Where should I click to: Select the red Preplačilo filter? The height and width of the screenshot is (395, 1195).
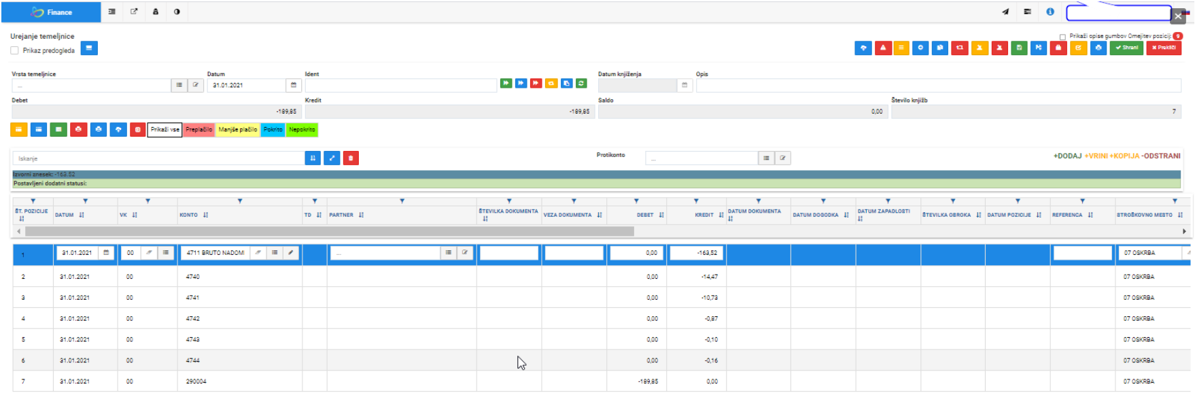199,130
